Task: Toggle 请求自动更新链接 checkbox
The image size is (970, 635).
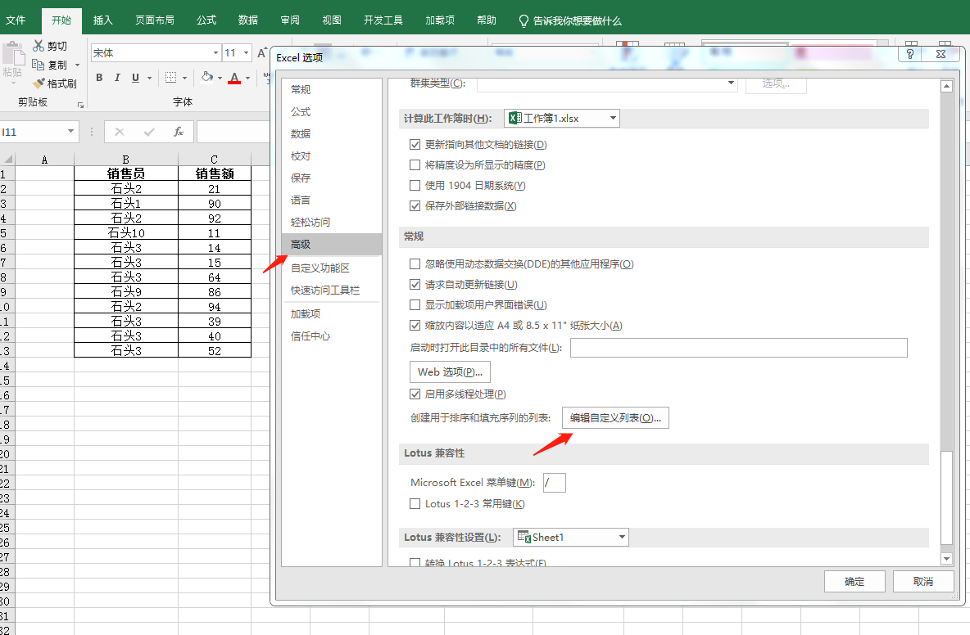Action: coord(415,284)
